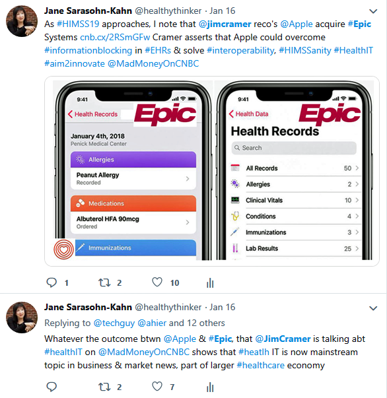The image size is (387, 398).
Task: Like the first tweet with 10 likes
Action: (x=157, y=282)
